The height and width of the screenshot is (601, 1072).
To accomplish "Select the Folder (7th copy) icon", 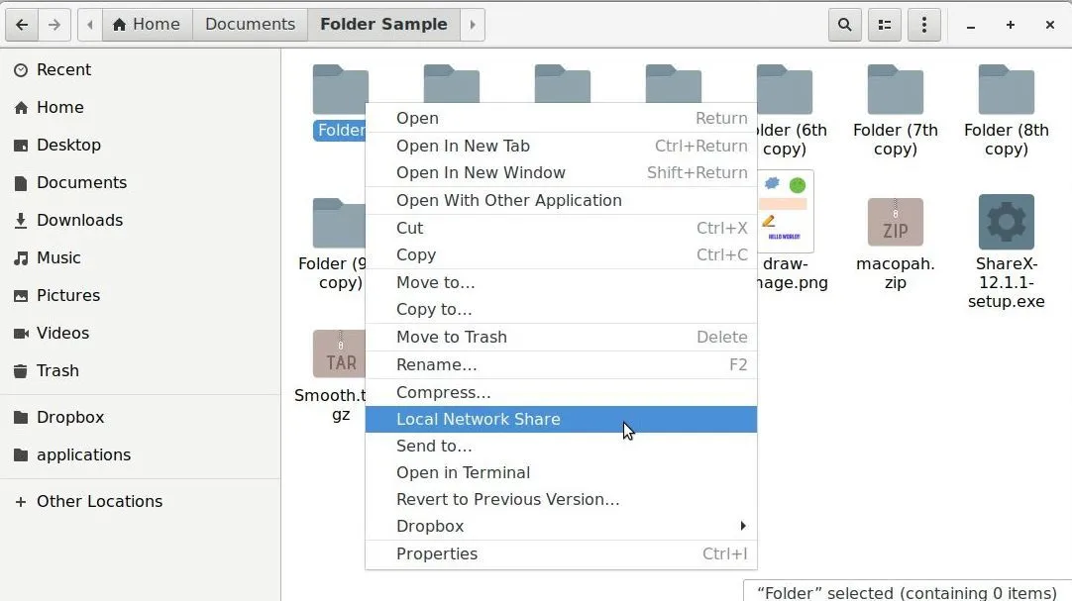I will click(895, 91).
